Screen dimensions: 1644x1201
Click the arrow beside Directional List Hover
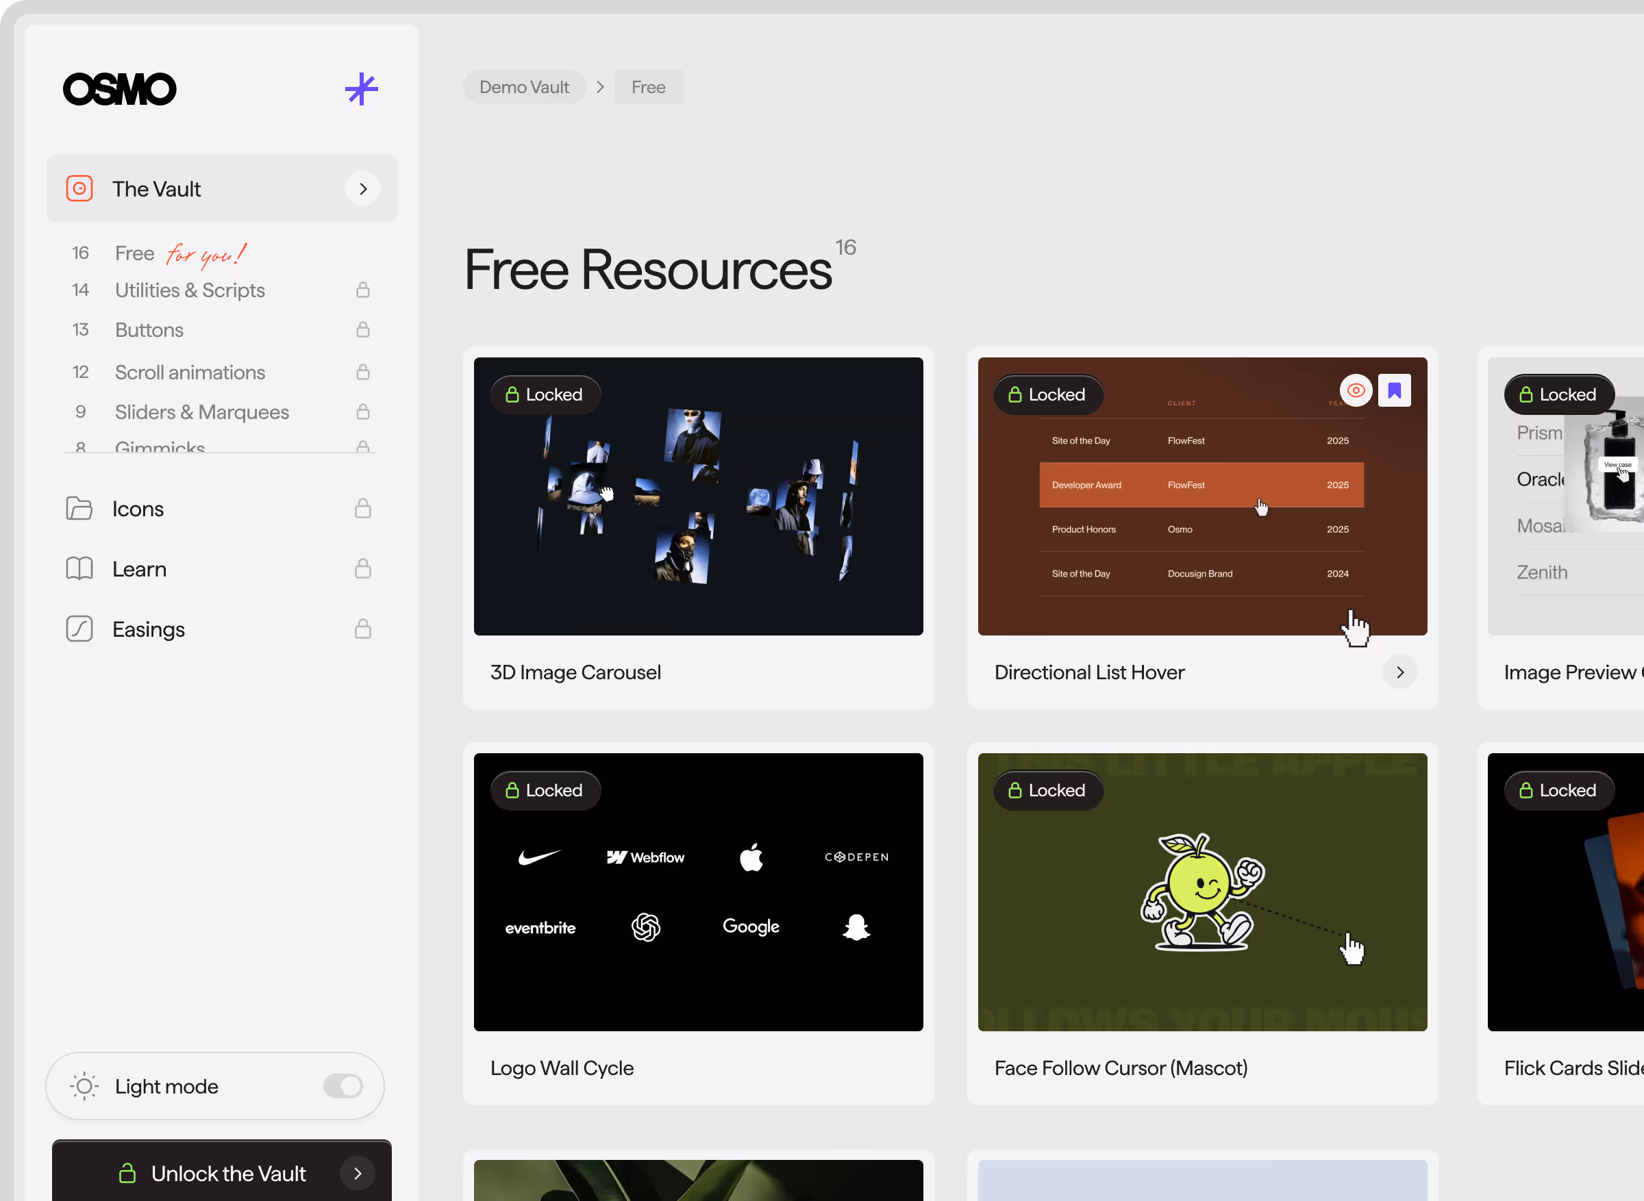(1399, 672)
